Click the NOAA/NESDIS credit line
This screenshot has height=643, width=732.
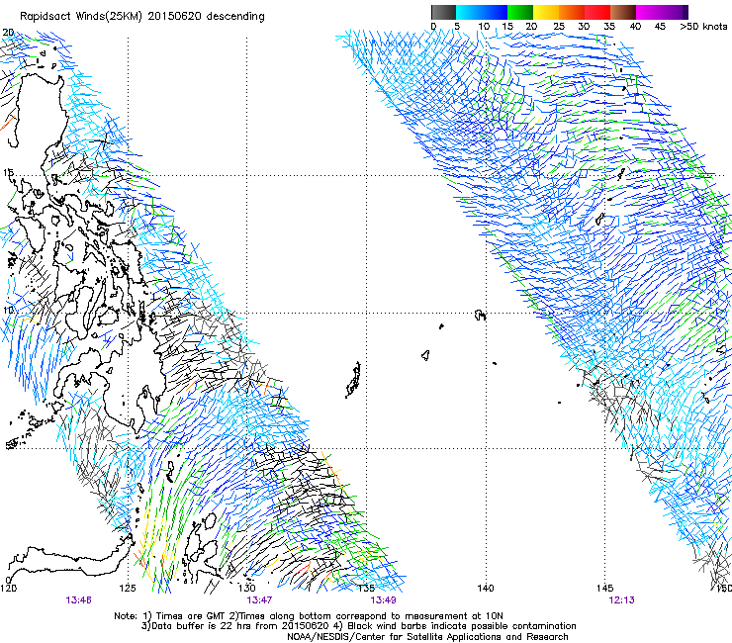point(427,637)
